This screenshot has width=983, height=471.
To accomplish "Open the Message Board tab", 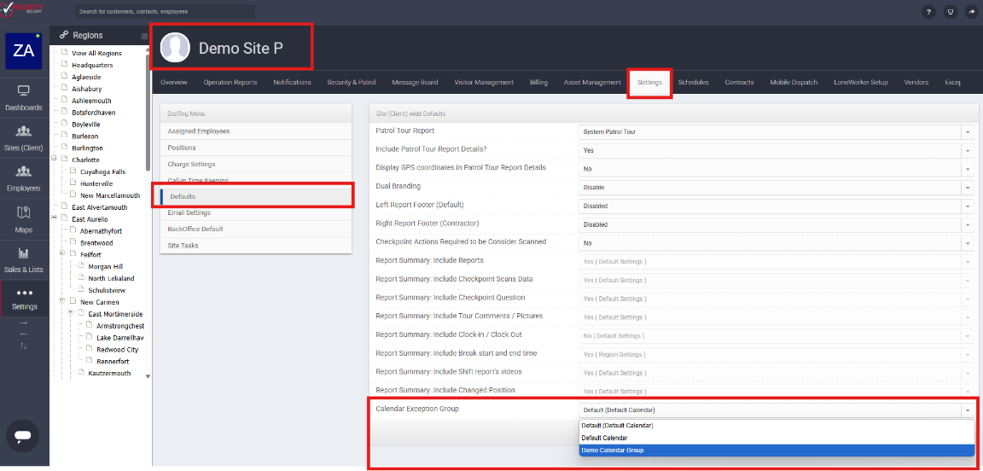I will 415,82.
